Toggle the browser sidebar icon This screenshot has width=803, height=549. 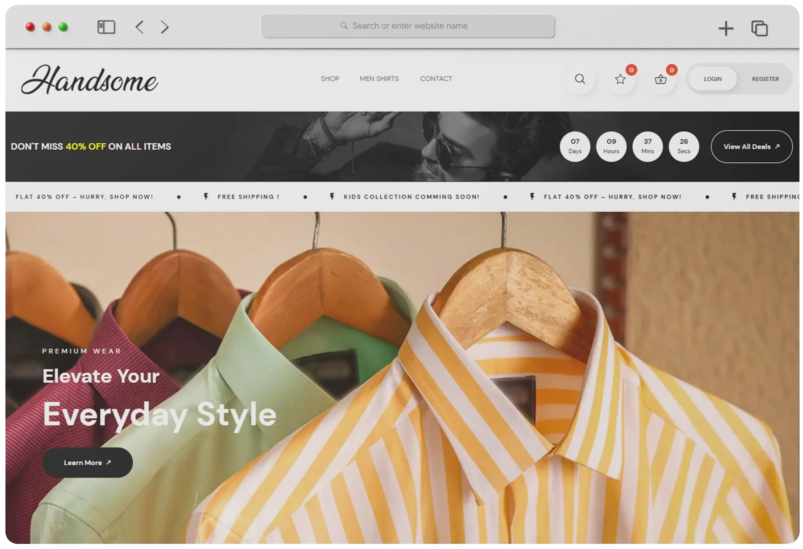pyautogui.click(x=106, y=27)
